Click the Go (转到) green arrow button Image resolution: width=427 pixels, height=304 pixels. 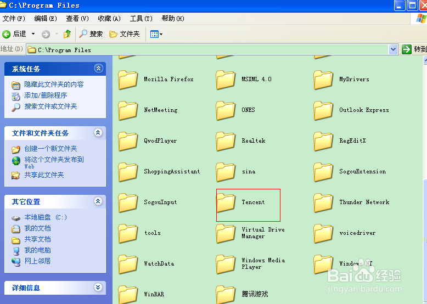(407, 49)
